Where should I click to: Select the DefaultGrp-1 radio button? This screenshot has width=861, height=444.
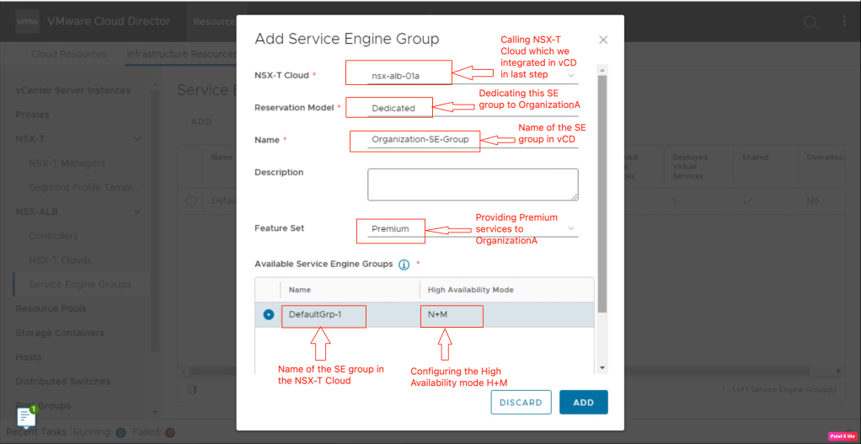[269, 315]
